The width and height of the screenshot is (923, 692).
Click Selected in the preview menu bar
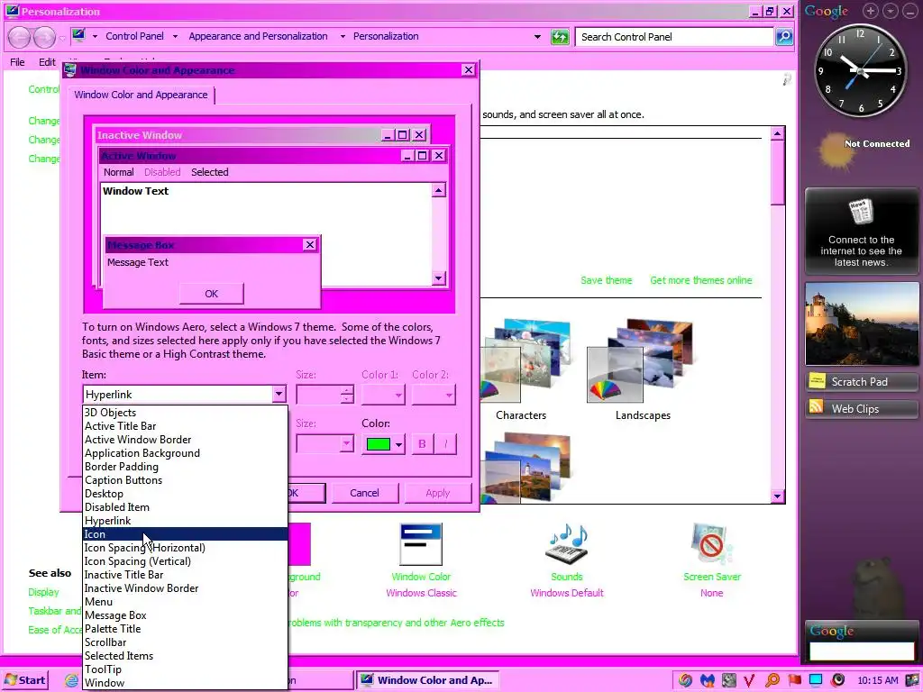tap(209, 172)
